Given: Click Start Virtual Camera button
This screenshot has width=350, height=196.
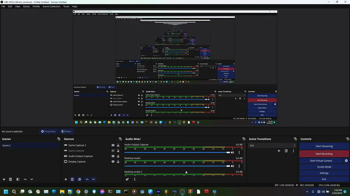Looking at the screenshot, I should [321, 161].
